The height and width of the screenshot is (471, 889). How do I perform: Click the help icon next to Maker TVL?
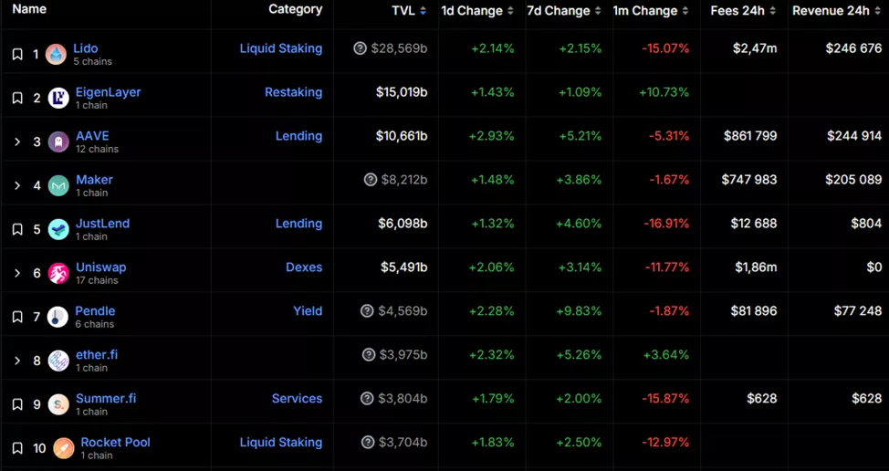click(371, 180)
